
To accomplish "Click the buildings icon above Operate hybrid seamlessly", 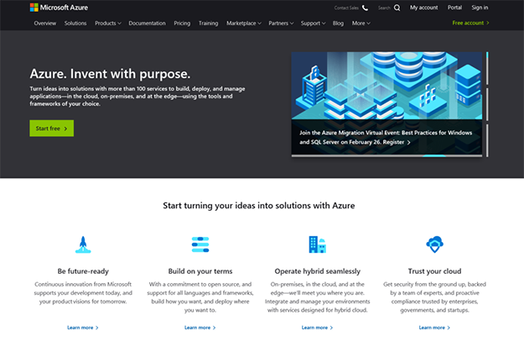I will point(317,244).
